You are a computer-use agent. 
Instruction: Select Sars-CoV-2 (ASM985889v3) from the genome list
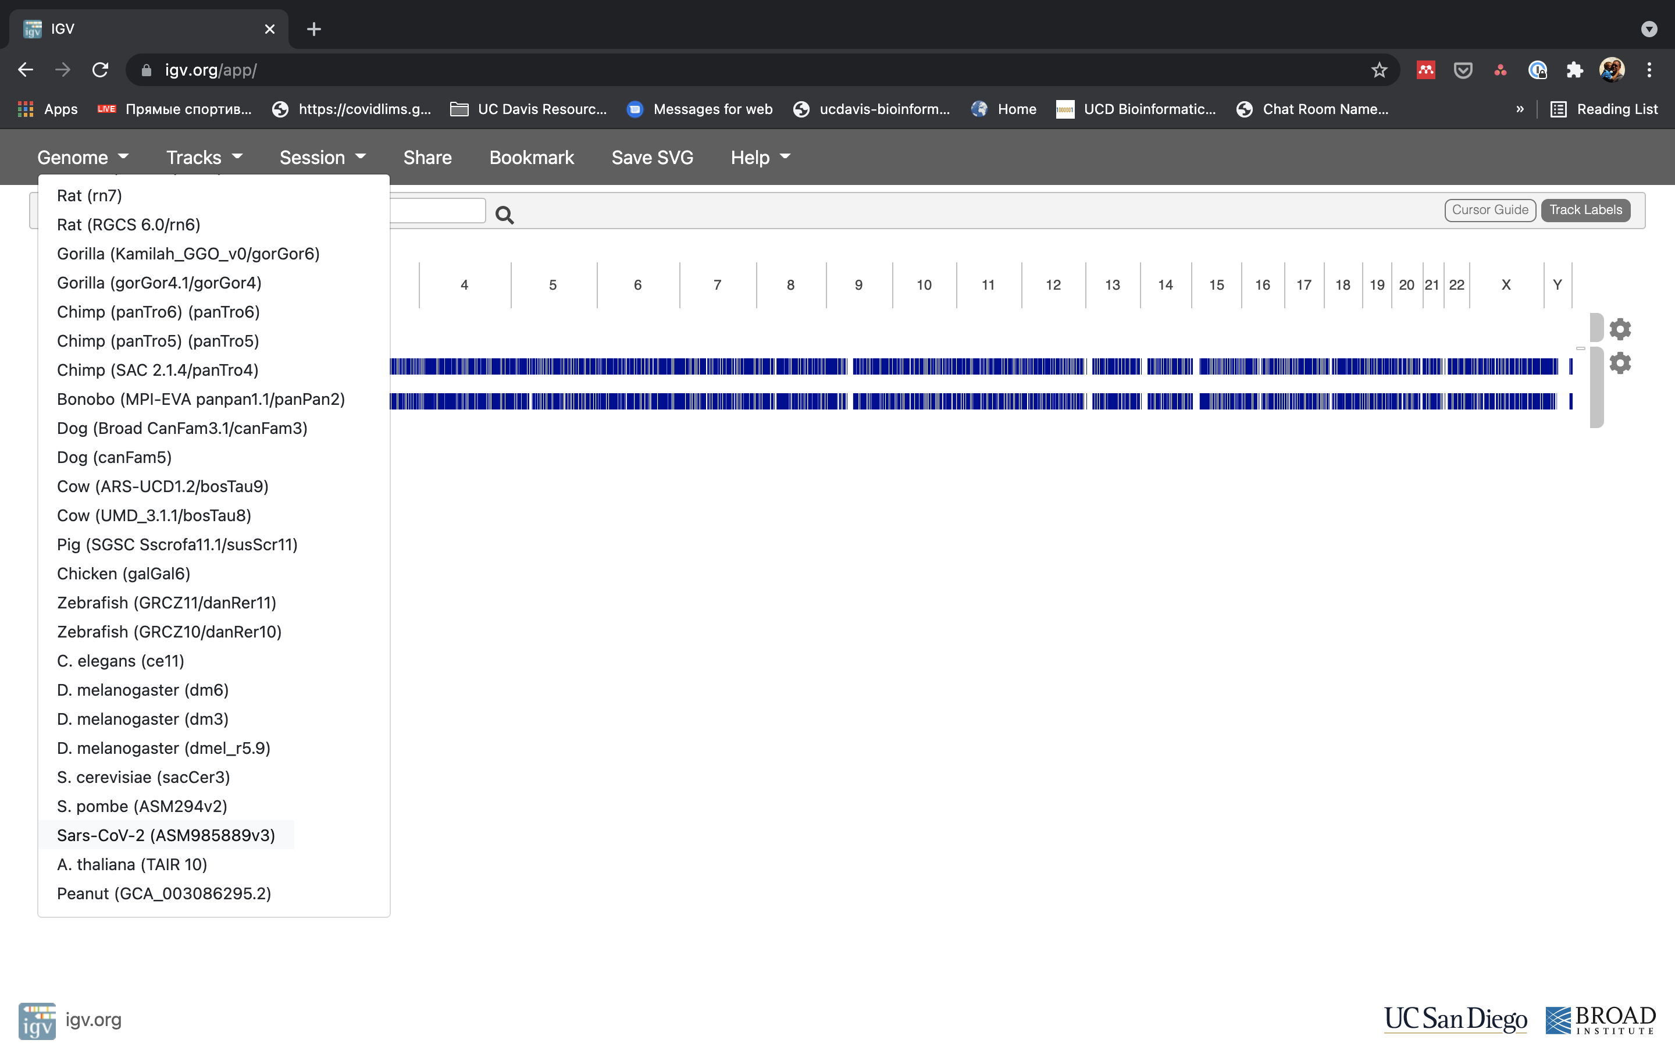pos(165,835)
